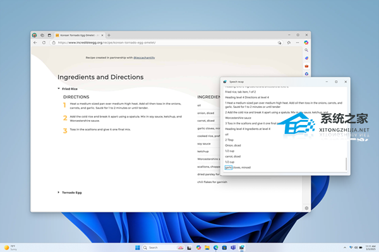Click the Ingredients and Directions heading
The image size is (379, 252).
point(100,77)
